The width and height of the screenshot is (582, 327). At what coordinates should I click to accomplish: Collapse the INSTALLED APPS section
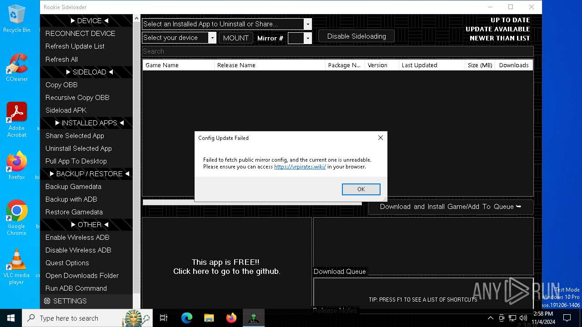click(x=86, y=123)
